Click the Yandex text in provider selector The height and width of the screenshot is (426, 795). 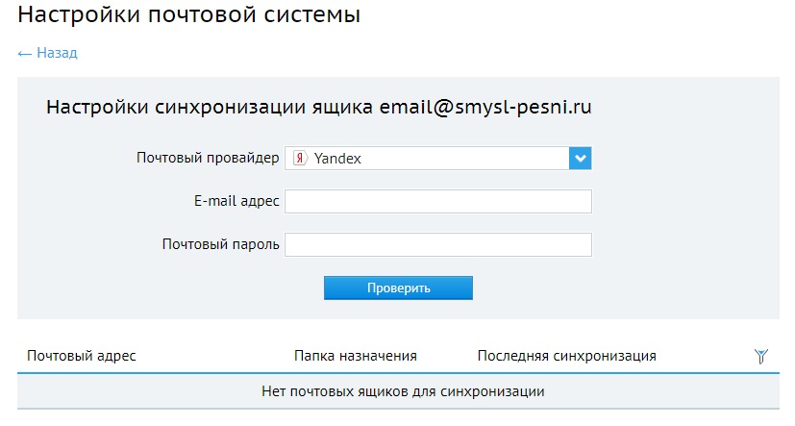point(337,159)
